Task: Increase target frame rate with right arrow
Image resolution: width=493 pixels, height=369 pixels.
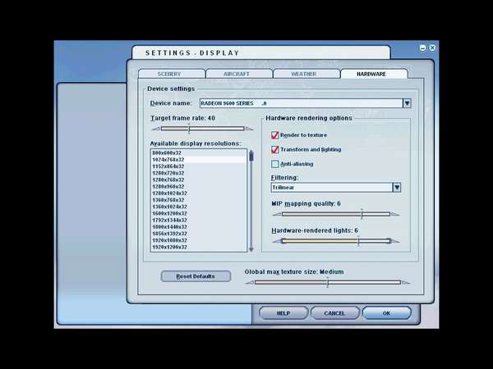Action: coord(249,129)
